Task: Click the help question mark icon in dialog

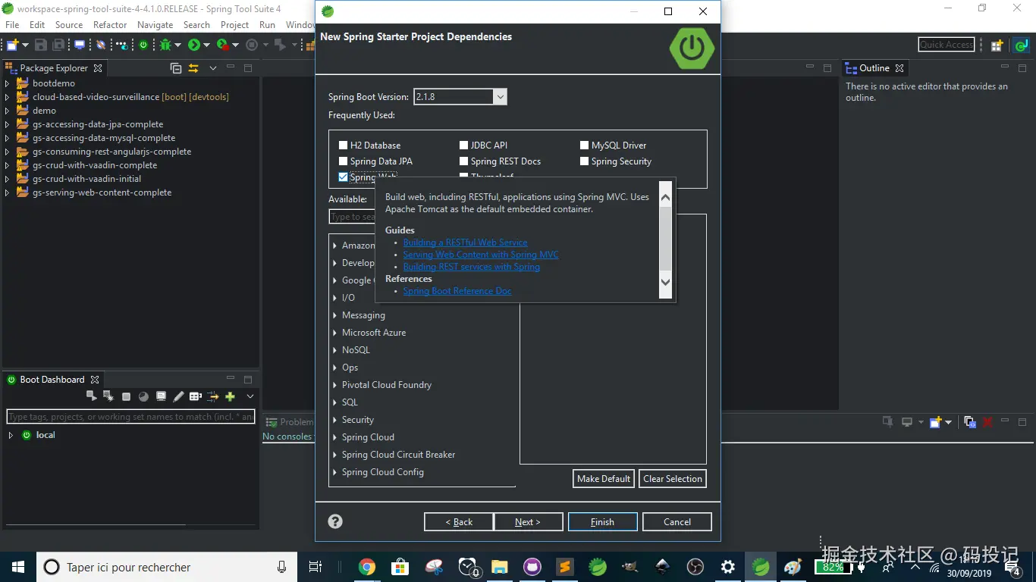Action: coord(335,521)
